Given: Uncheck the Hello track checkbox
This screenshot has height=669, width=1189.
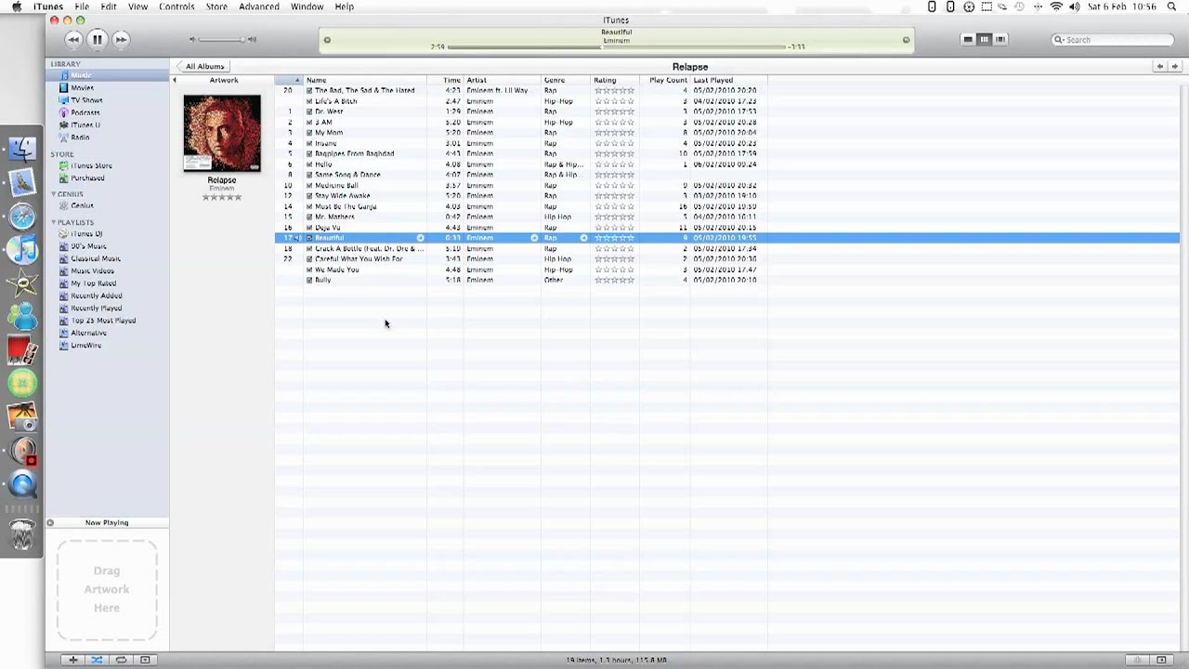Looking at the screenshot, I should tap(309, 164).
